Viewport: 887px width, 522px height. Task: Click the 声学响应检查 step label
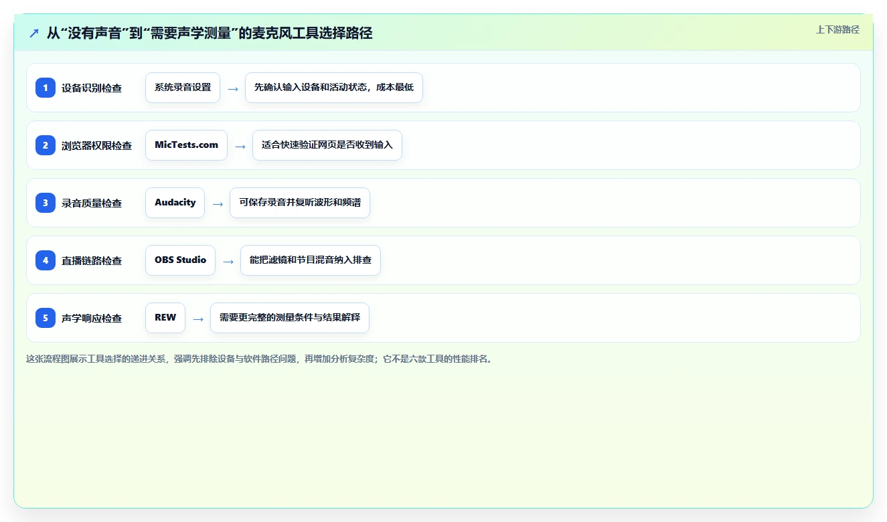coord(92,318)
